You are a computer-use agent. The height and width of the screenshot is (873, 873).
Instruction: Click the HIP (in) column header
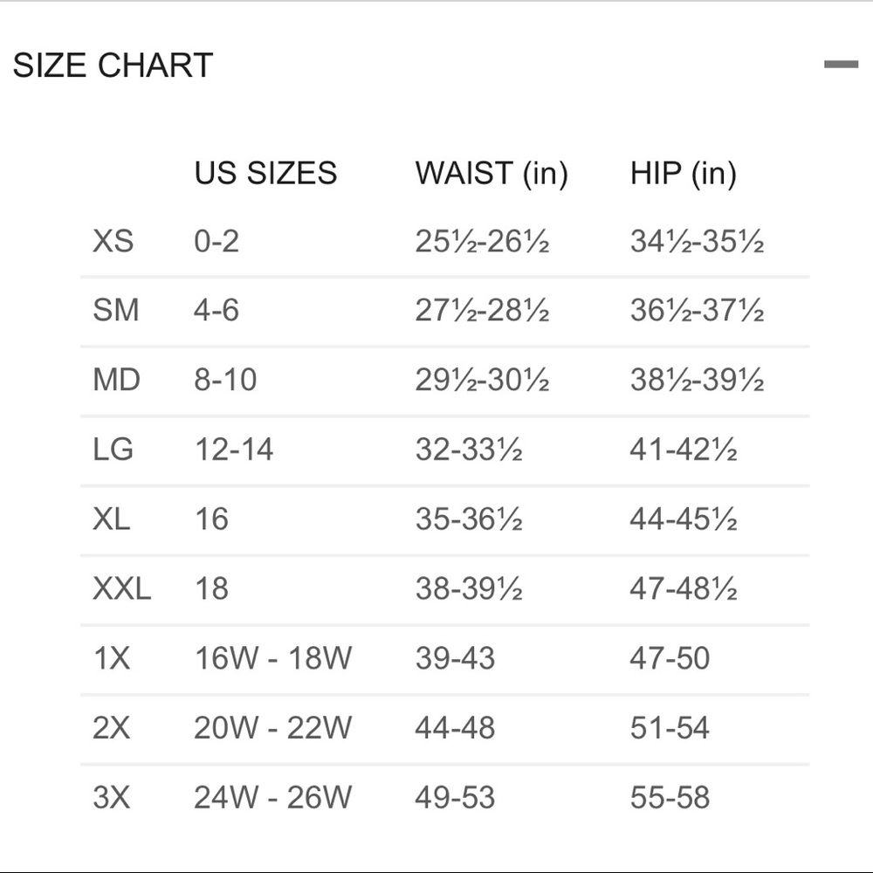pyautogui.click(x=683, y=173)
